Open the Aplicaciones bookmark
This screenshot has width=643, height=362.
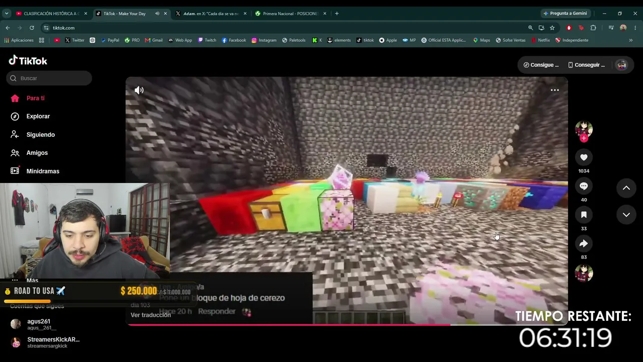point(19,40)
